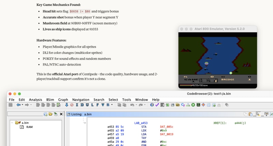Viewport: 273px width, 146px height.
Task: Click the Create Function 'F' icon
Action: [x=98, y=105]
